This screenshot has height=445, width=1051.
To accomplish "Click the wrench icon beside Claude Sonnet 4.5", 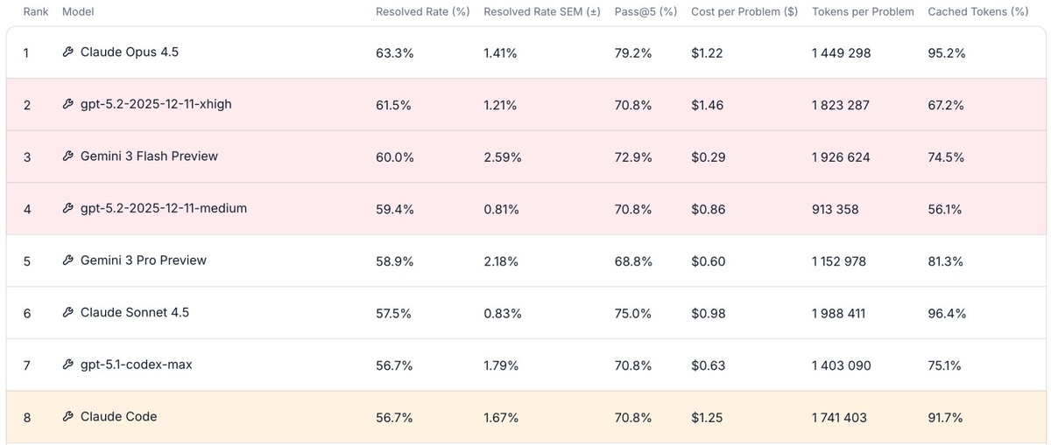I will [x=68, y=313].
